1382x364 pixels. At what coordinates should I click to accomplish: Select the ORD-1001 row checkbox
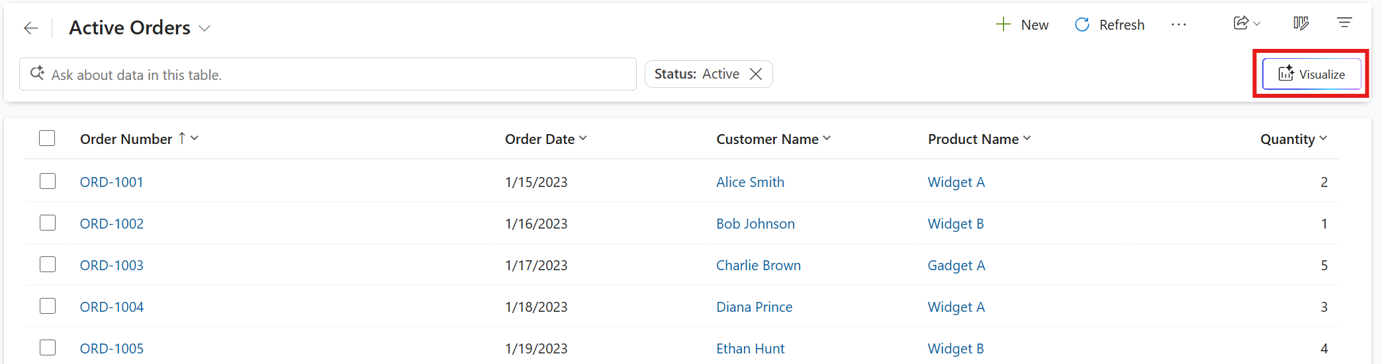(48, 181)
